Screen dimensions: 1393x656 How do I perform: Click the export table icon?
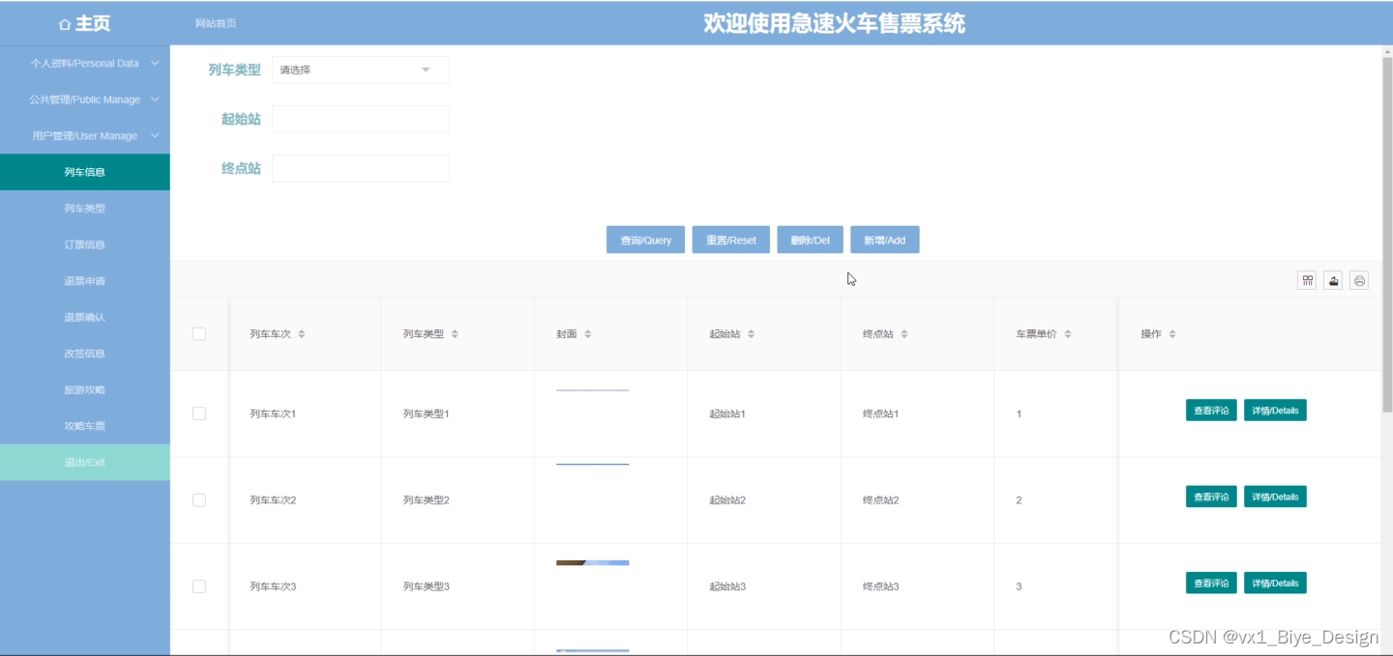tap(1333, 281)
